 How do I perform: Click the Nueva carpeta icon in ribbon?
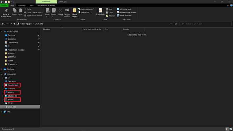[75, 12]
